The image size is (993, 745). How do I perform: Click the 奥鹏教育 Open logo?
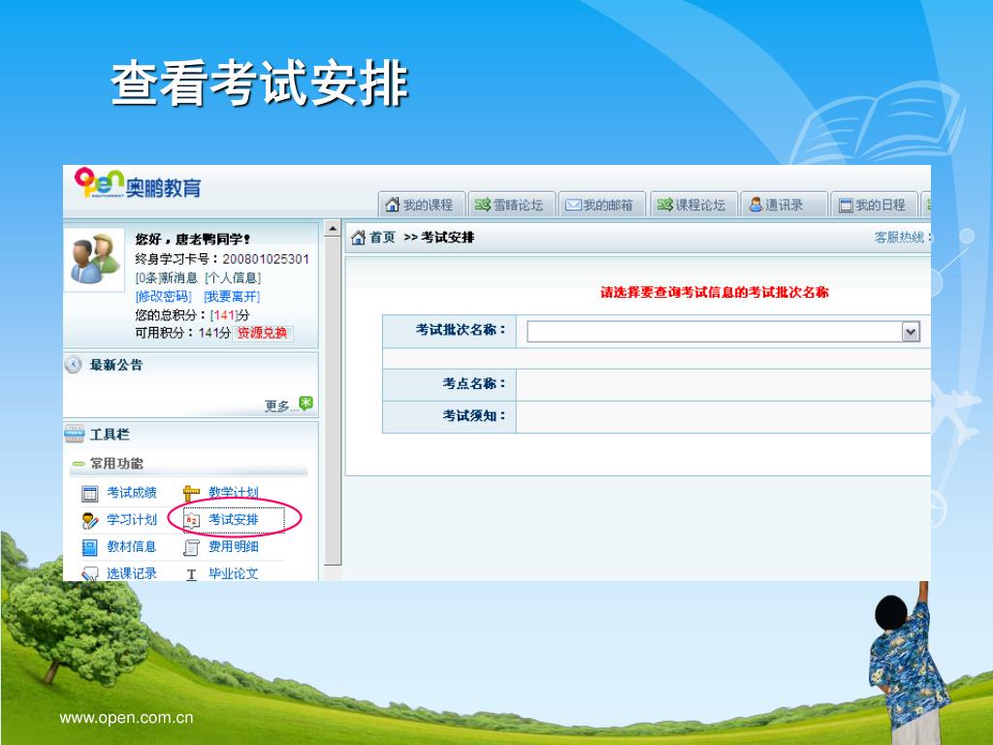(x=138, y=183)
